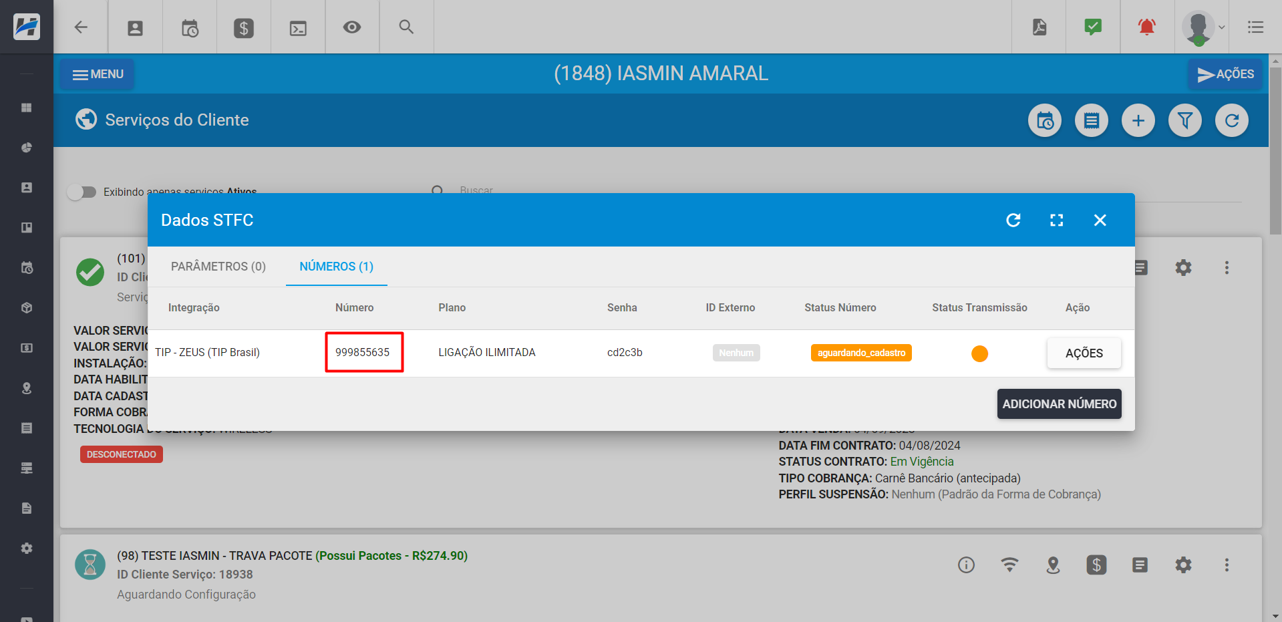Open the server rack icon in left sidebar
This screenshot has height=622, width=1282.
point(27,468)
